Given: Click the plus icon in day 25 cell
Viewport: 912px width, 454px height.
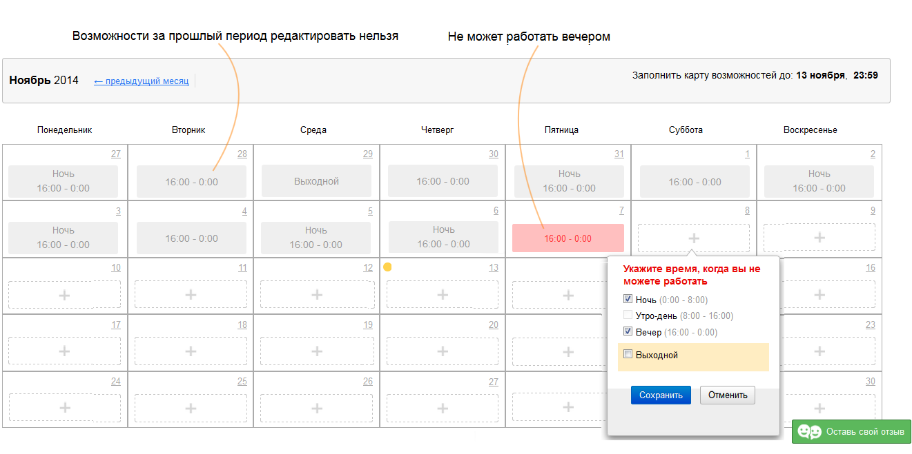Looking at the screenshot, I should click(x=191, y=408).
